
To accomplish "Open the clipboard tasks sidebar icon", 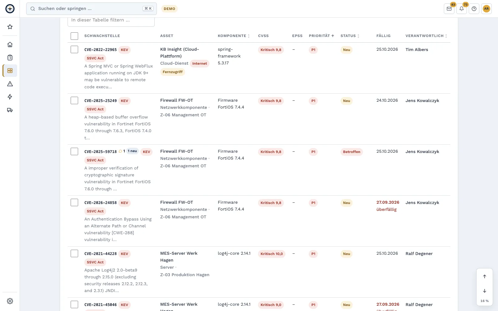I will 10,58.
